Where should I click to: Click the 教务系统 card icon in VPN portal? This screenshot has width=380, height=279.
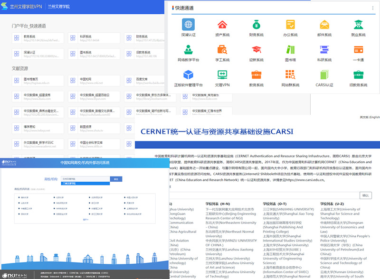(x=17, y=38)
